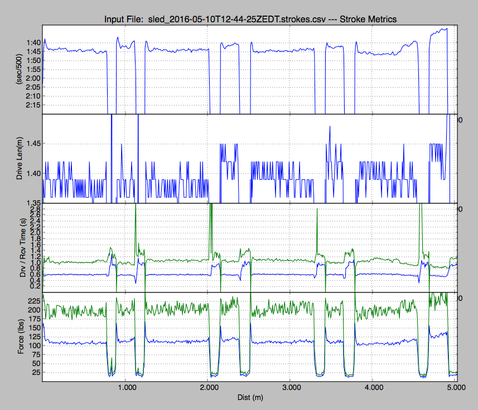
Task: Click the 1.35 drive length tick label
Action: click(x=33, y=203)
